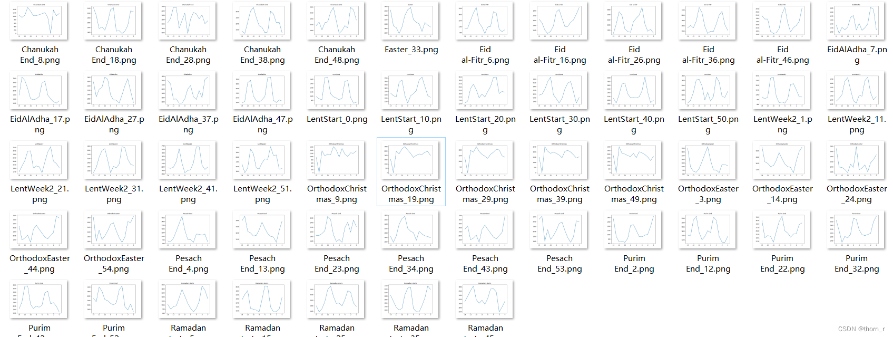The height and width of the screenshot is (337, 893).
Task: Select the Eid al-Fitr_36.png thumbnail
Action: (x=708, y=21)
